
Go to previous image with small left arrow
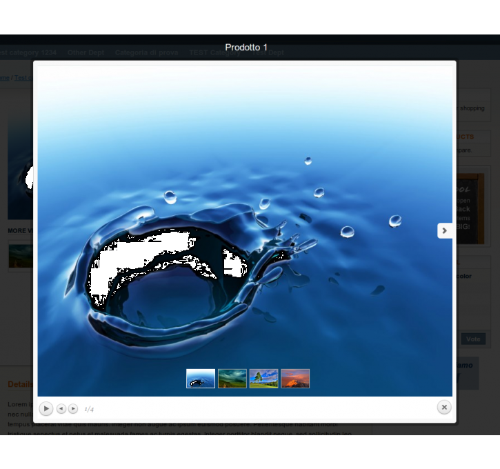[x=61, y=408]
